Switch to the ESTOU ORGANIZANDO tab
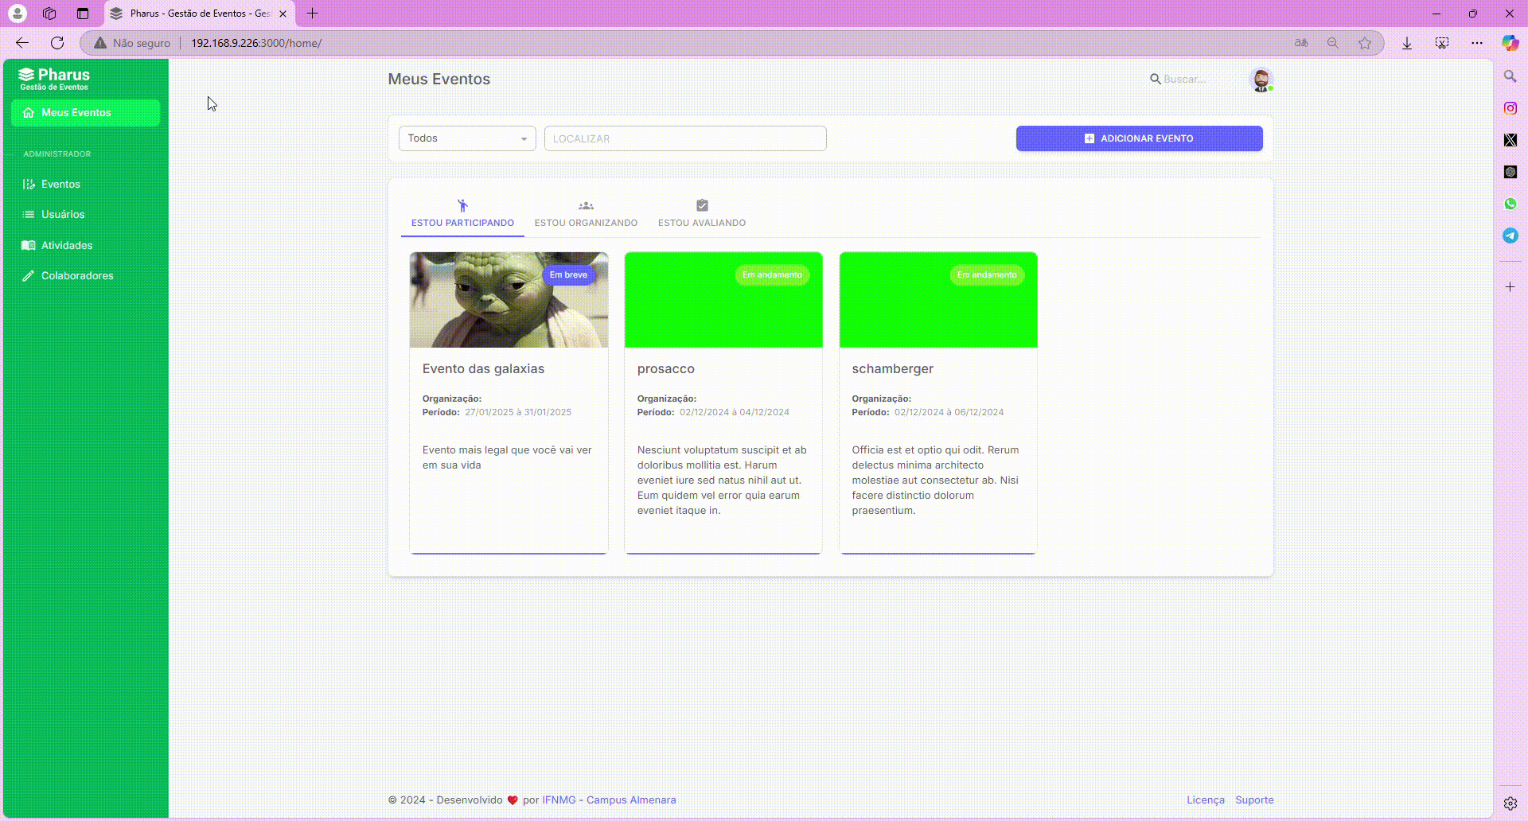1528x821 pixels. [x=586, y=214]
